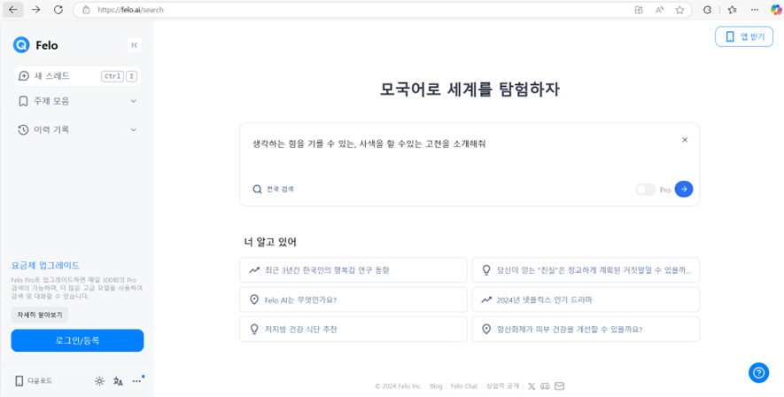This screenshot has width=784, height=397.
Task: Collapse the sidebar with the arrow icon
Action: tap(134, 45)
